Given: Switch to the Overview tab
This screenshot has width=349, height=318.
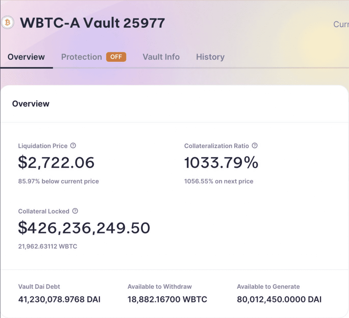Looking at the screenshot, I should coord(26,57).
